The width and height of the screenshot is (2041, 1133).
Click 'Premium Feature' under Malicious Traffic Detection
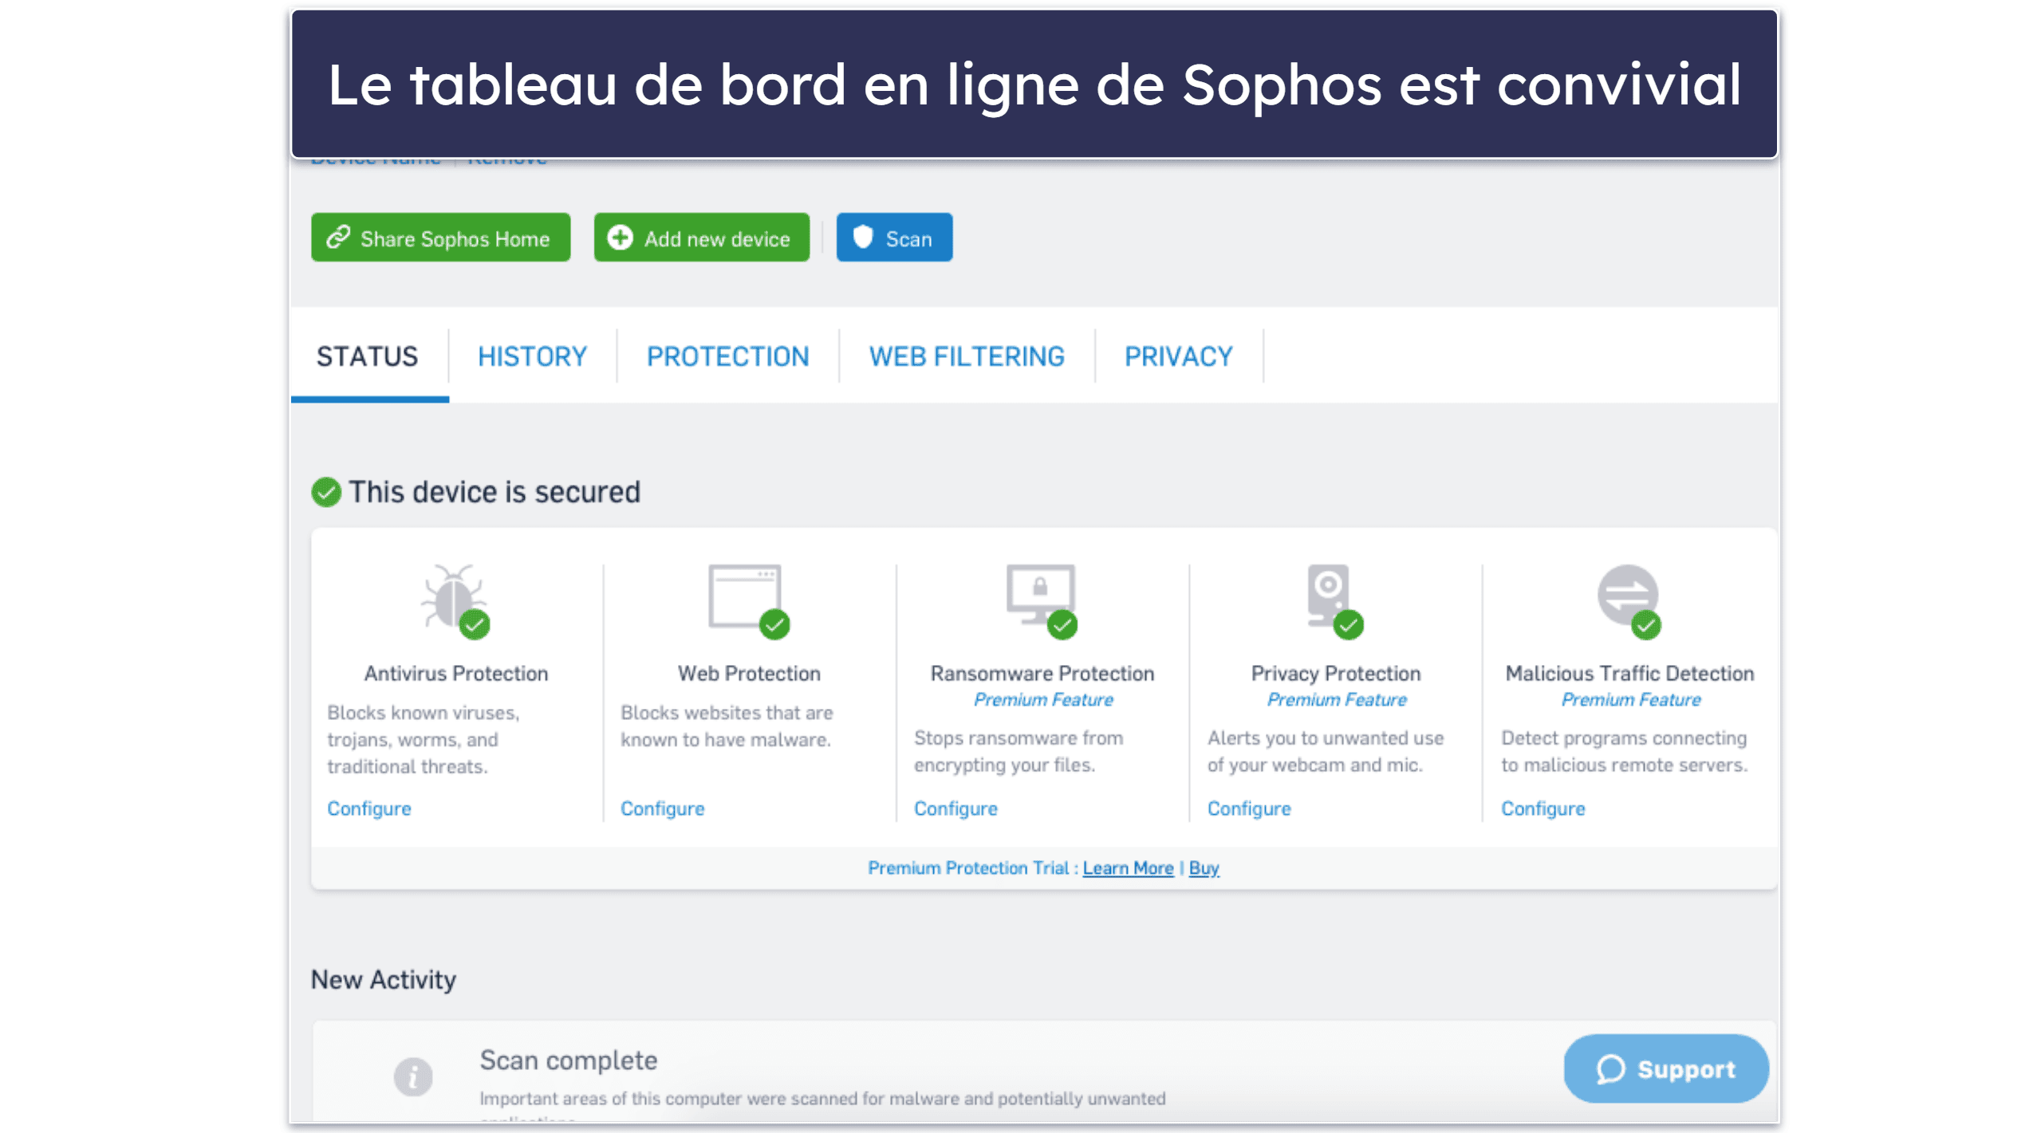1630,699
